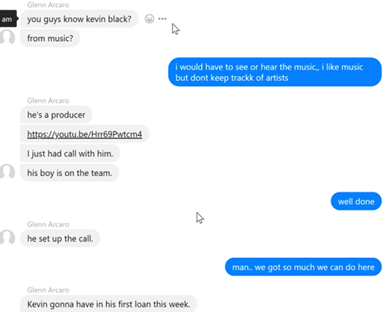
Task: Select the top Glenn Arcaro sender name
Action: 48,4
